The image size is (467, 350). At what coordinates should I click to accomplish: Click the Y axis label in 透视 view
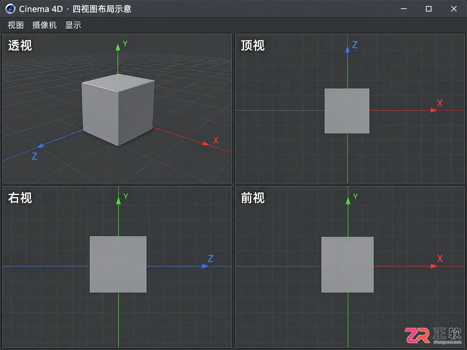pyautogui.click(x=125, y=44)
